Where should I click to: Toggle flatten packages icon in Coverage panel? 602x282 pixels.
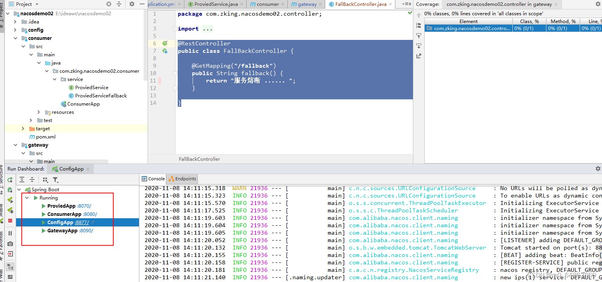(419, 25)
